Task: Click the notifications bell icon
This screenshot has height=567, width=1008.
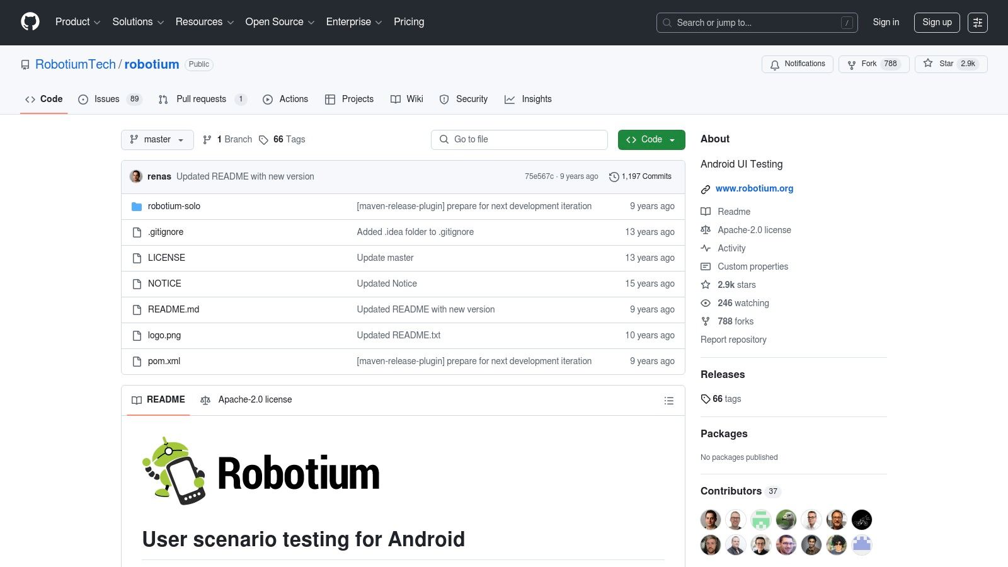Action: (775, 64)
